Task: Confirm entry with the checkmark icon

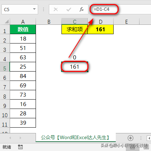Action: (69, 9)
